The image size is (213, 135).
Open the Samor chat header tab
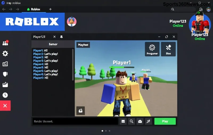[x=53, y=44]
